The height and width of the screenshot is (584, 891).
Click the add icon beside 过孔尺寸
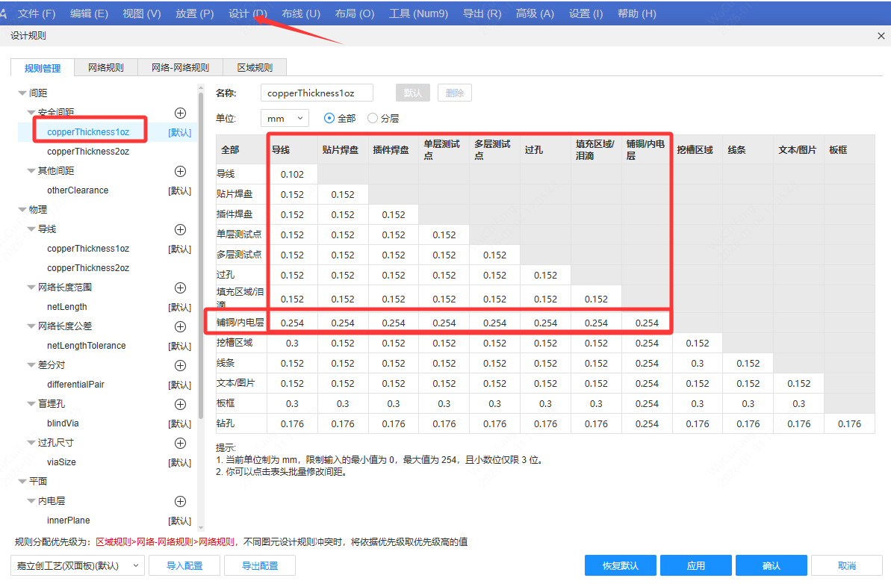[x=180, y=443]
